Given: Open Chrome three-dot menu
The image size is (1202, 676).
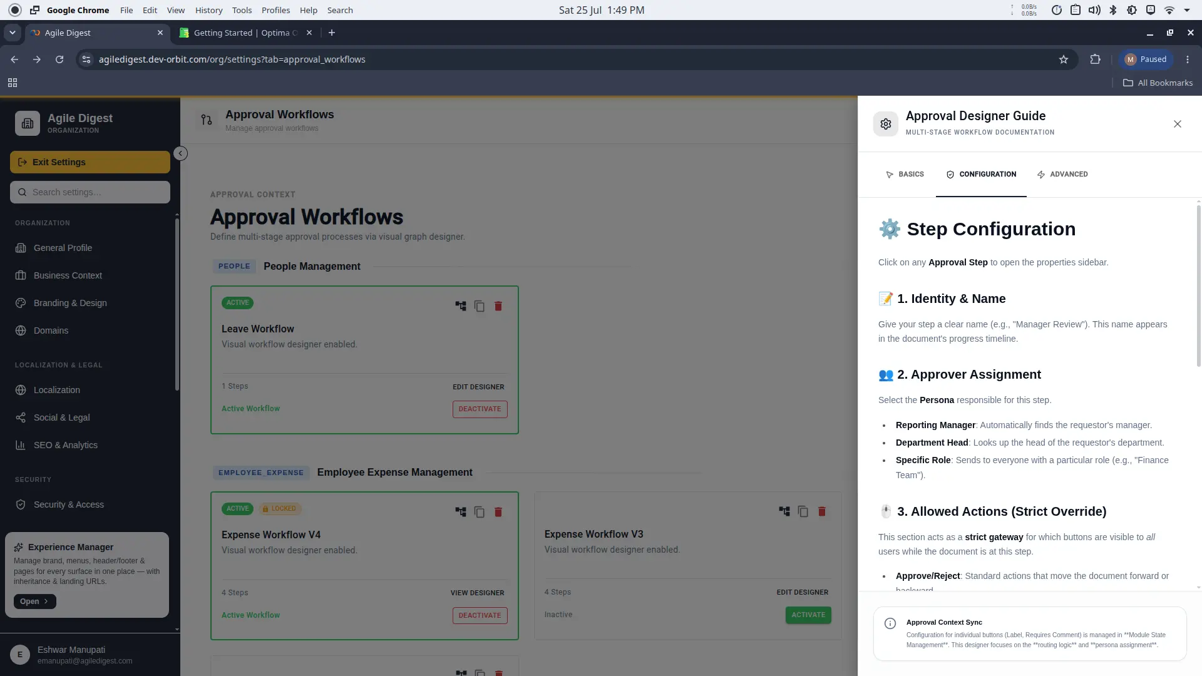Looking at the screenshot, I should [x=1188, y=59].
